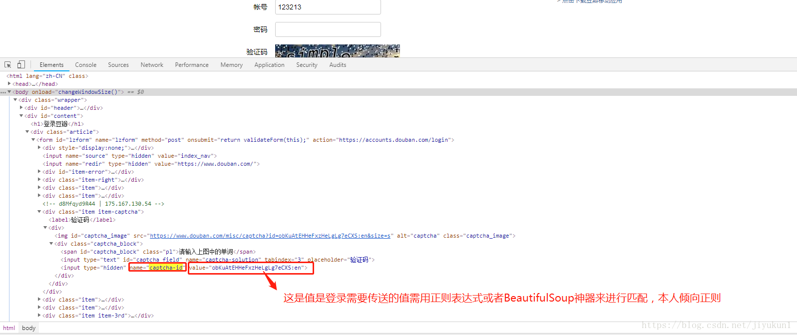Image resolution: width=797 pixels, height=335 pixels.
Task: Select the body breadcrumb at the bottom
Action: click(29, 328)
